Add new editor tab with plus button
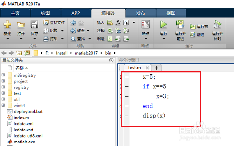Viewport: 234px width, 146px height. click(156, 68)
